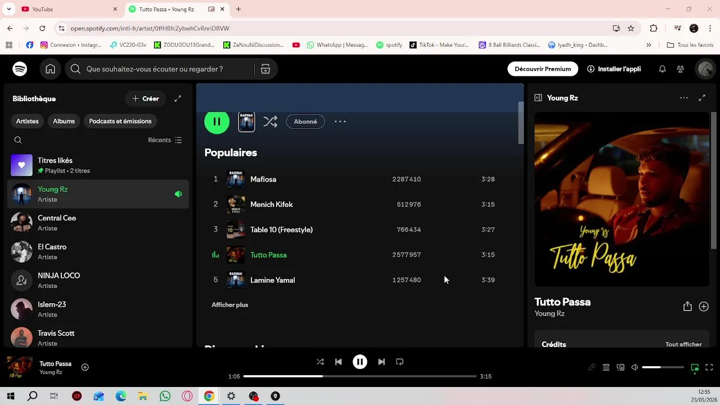The width and height of the screenshot is (720, 405).
Task: Open the notifications bell icon
Action: click(662, 69)
